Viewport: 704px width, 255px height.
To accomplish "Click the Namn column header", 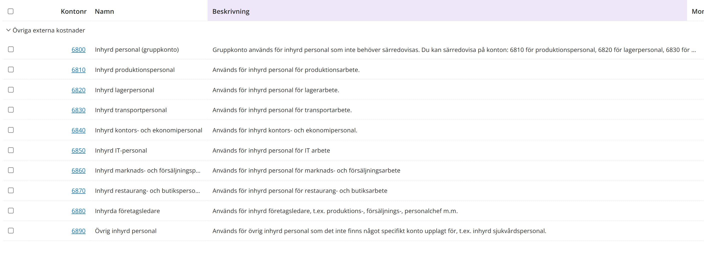I will tap(104, 11).
